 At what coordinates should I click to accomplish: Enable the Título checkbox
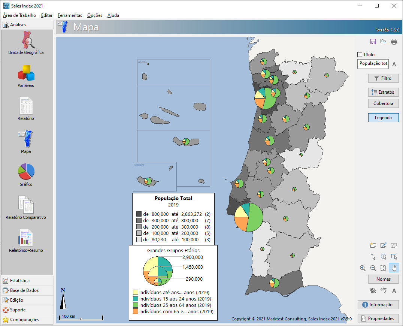[x=360, y=55]
